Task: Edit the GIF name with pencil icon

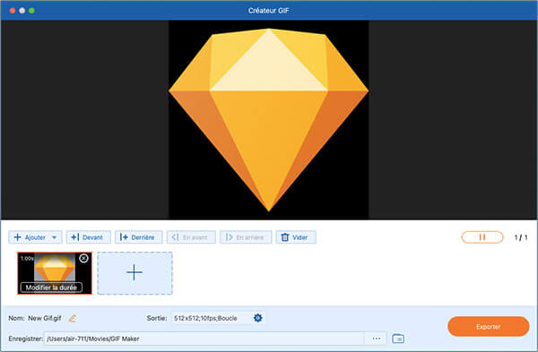Action: 73,318
